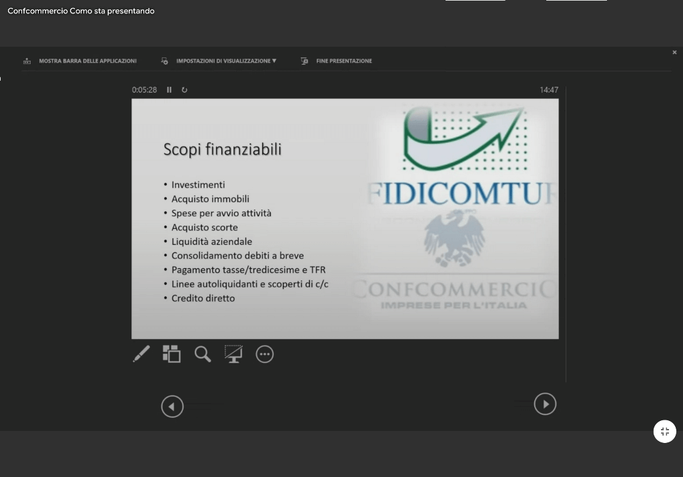Go back to the previous slide
683x477 pixels.
pyautogui.click(x=172, y=406)
